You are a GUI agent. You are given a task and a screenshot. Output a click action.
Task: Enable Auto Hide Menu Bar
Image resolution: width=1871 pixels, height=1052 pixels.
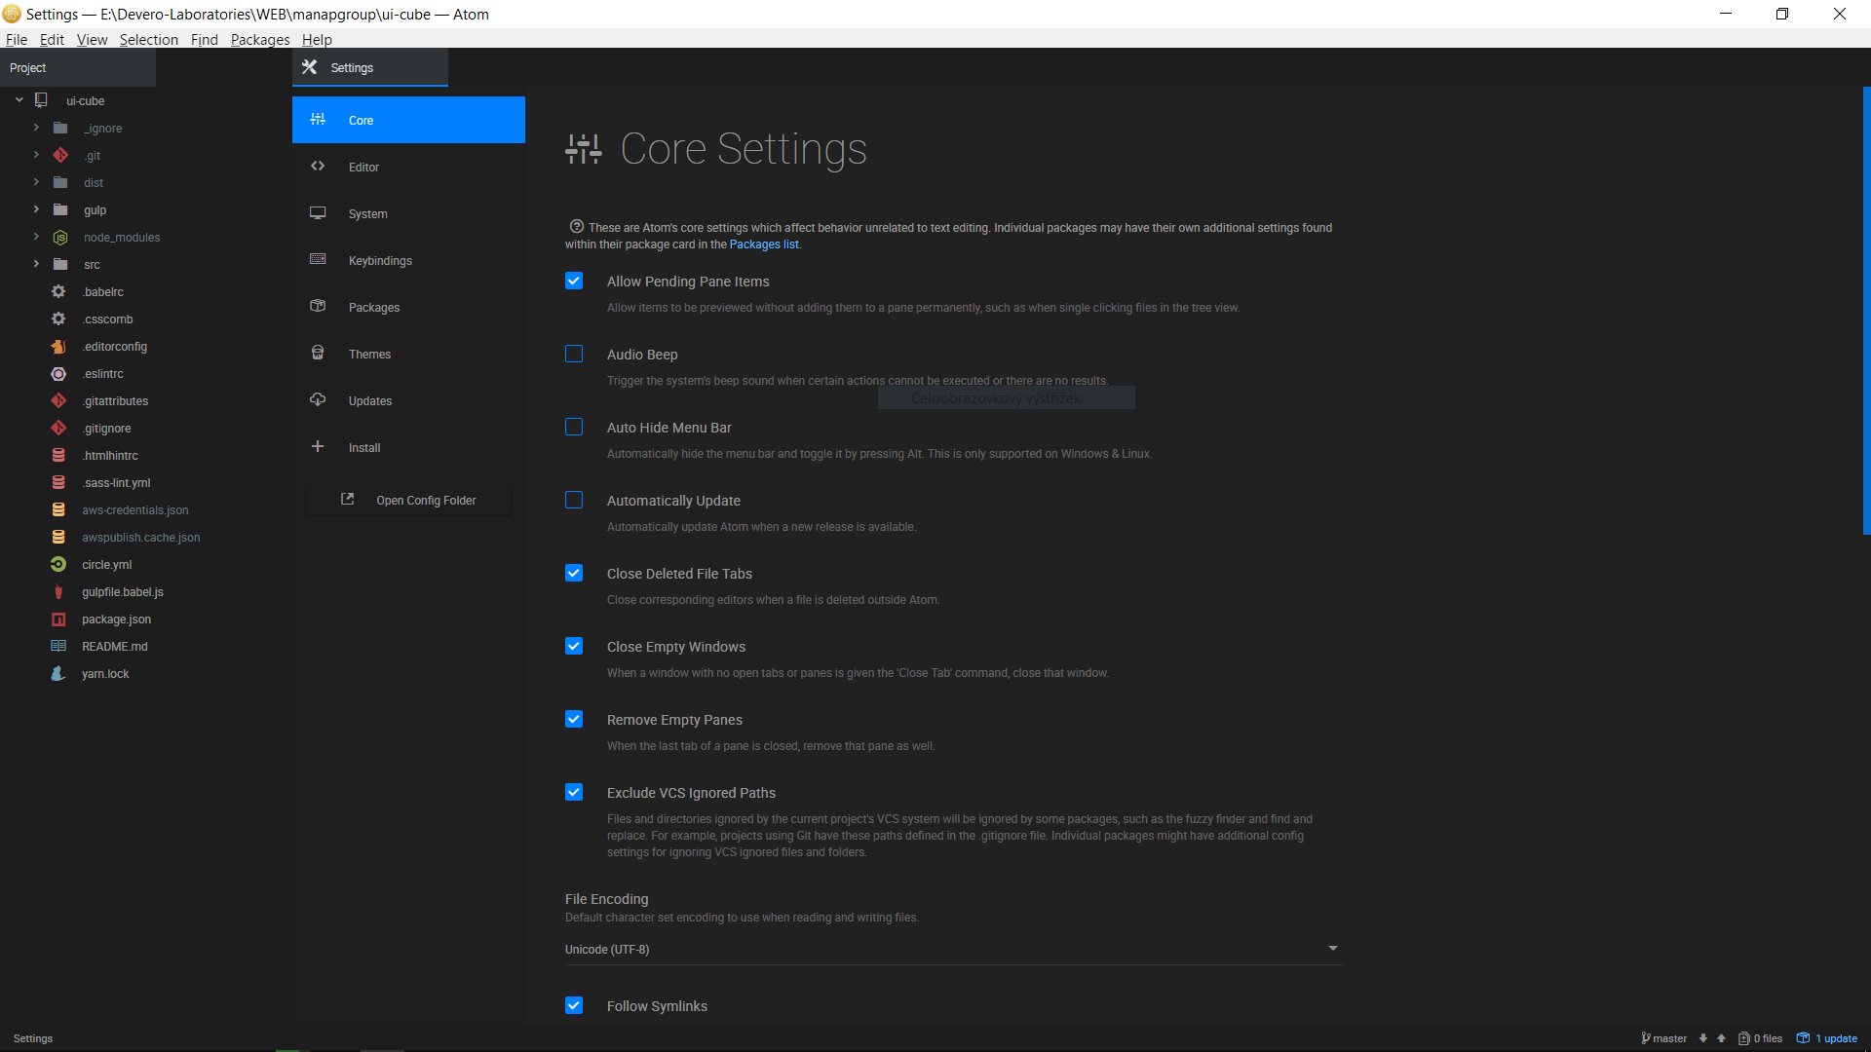pos(573,427)
